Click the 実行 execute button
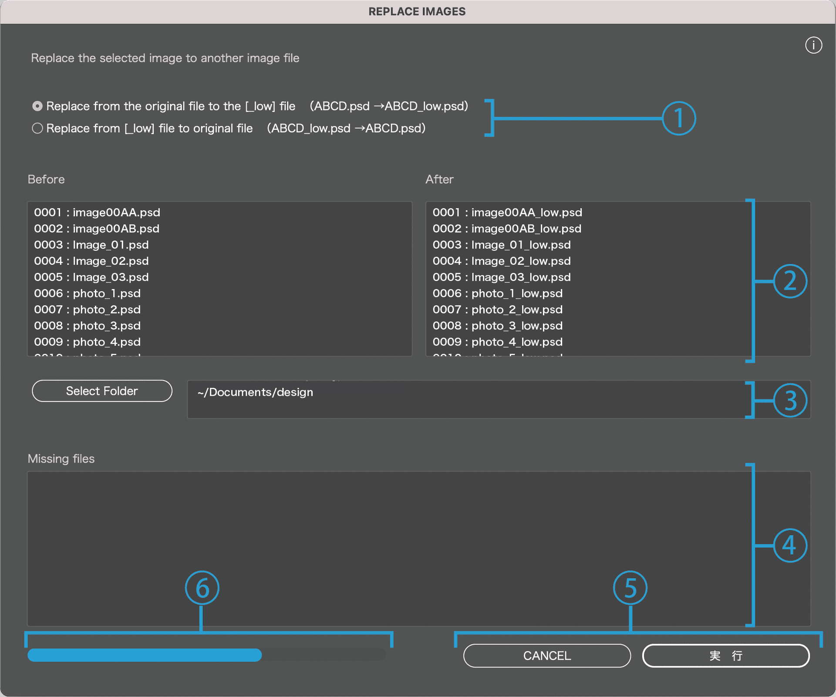836x697 pixels. click(x=725, y=656)
